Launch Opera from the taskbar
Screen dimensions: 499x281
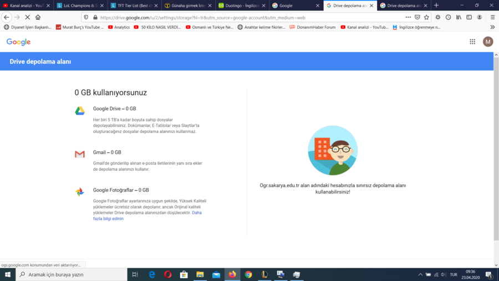point(167,274)
